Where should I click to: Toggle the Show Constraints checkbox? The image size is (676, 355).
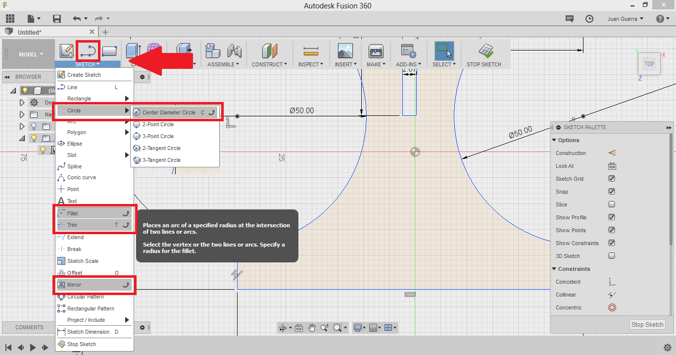[x=612, y=243]
